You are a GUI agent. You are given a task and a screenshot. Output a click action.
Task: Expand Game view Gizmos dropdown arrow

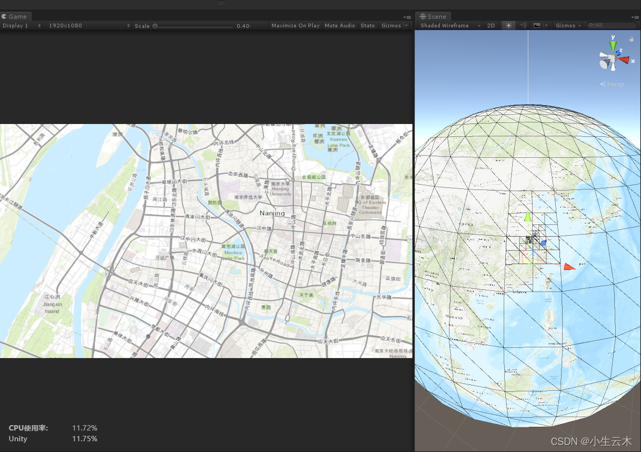coord(407,25)
